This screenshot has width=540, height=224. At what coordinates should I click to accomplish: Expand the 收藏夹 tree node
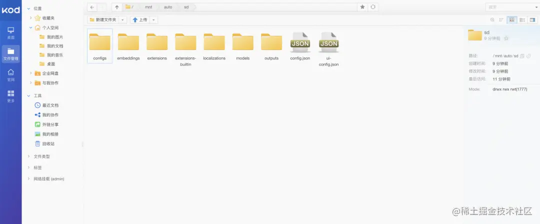point(30,18)
